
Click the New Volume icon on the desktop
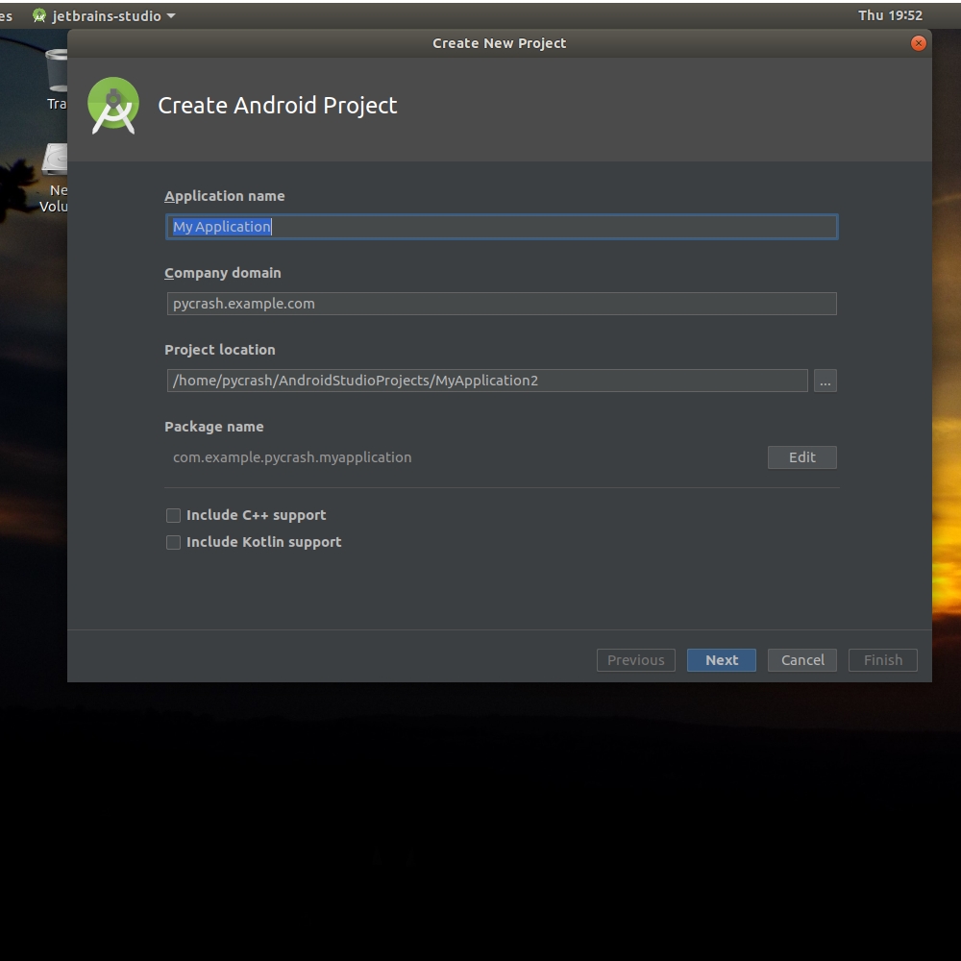point(55,159)
